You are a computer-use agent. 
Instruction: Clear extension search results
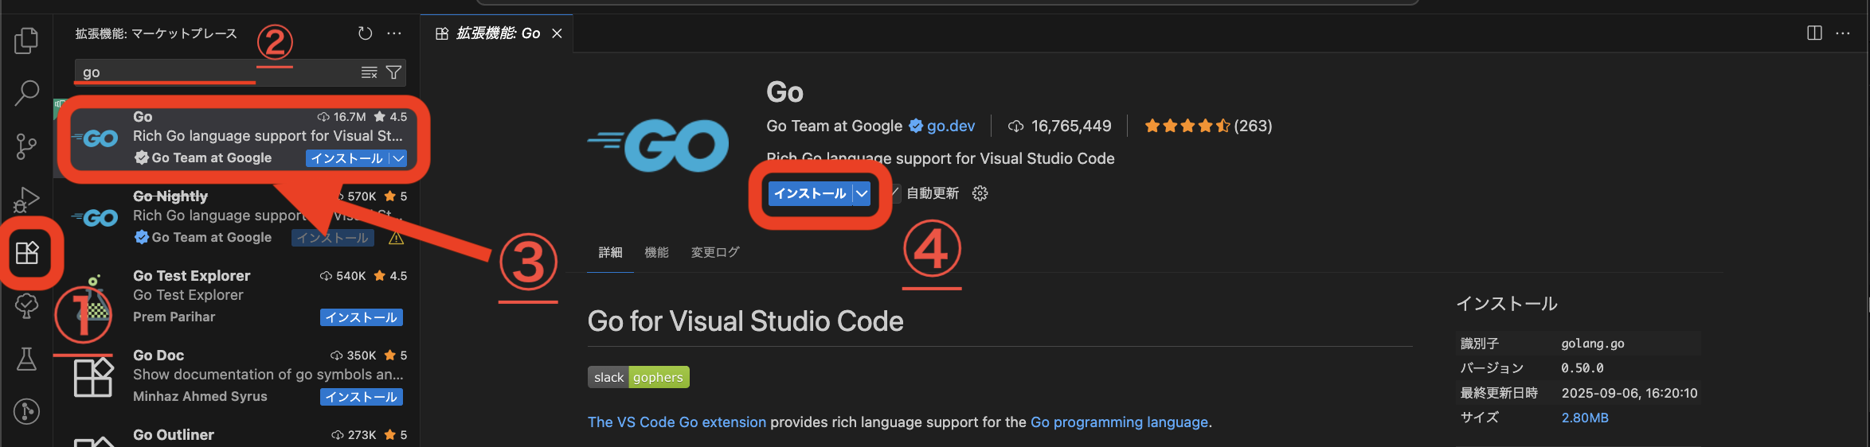tap(369, 72)
